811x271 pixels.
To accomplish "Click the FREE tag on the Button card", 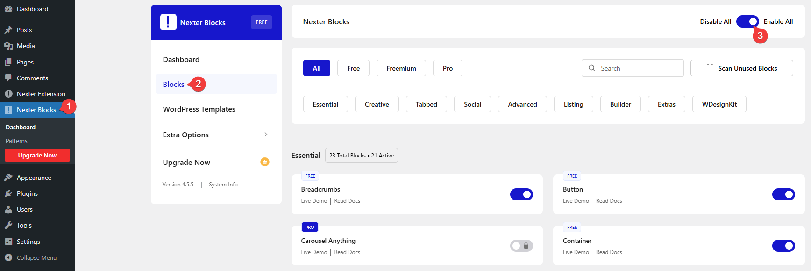I will 572,176.
